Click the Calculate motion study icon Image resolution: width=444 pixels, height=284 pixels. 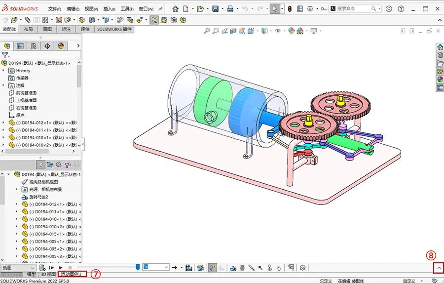coord(42,268)
